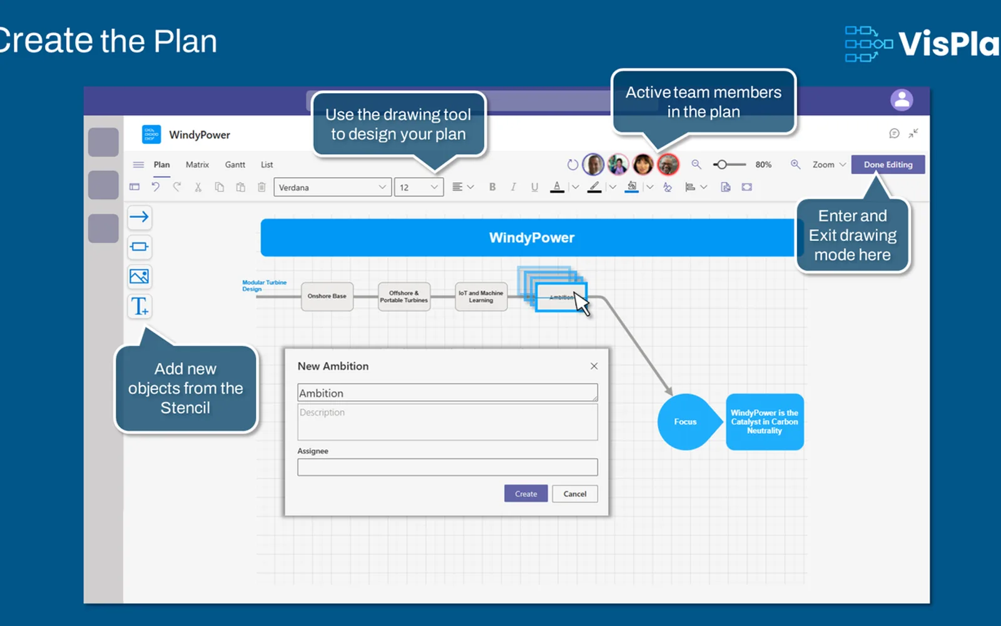Open the Zoom dropdown
The image size is (1001, 626).
click(829, 165)
